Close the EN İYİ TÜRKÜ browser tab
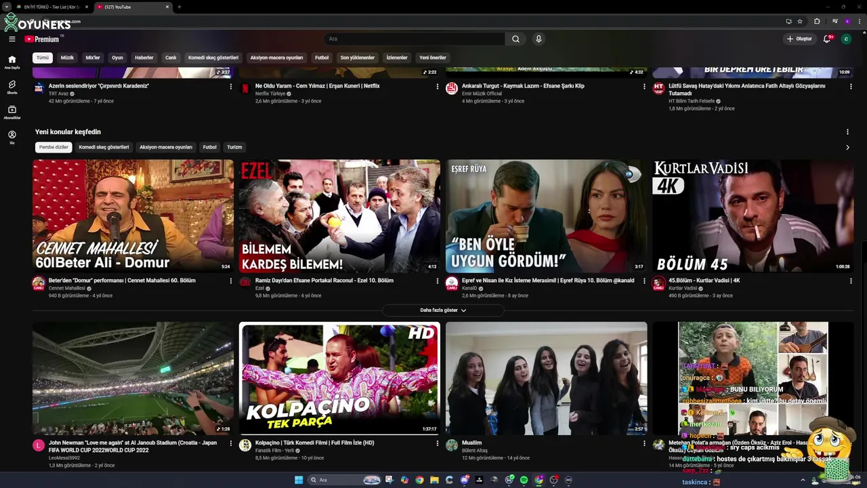The image size is (867, 488). (87, 7)
